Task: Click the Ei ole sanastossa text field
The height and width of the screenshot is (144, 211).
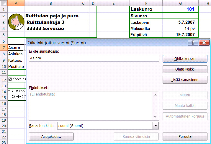Action: click(x=94, y=58)
